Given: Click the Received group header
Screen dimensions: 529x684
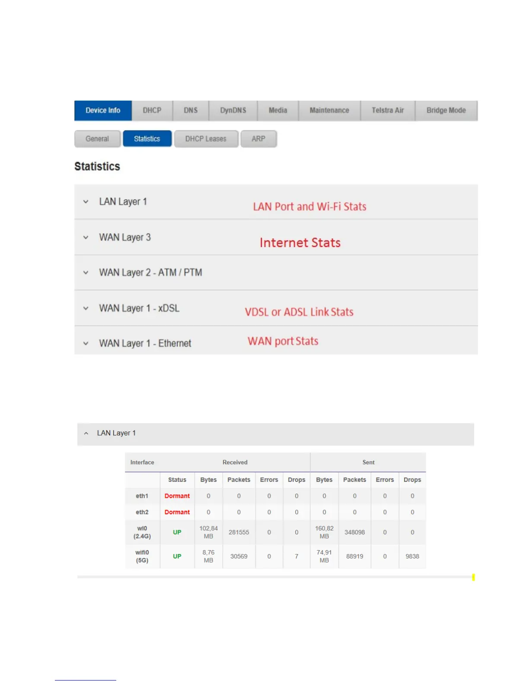Looking at the screenshot, I should click(x=235, y=462).
